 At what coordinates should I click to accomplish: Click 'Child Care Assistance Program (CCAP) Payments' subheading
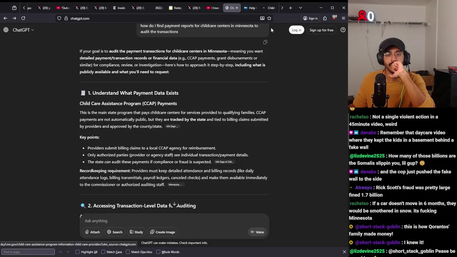128,104
